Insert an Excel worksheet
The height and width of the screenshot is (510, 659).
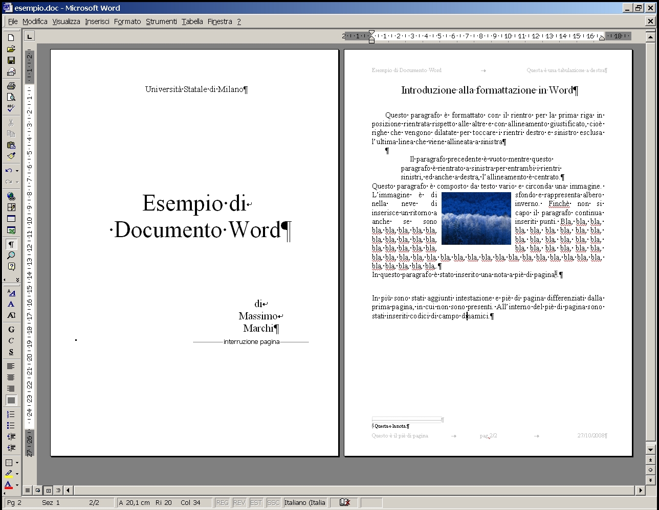11,230
